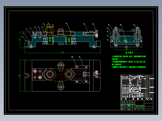
Task: Click the title block at the drawing corner
Action: pos(137,104)
